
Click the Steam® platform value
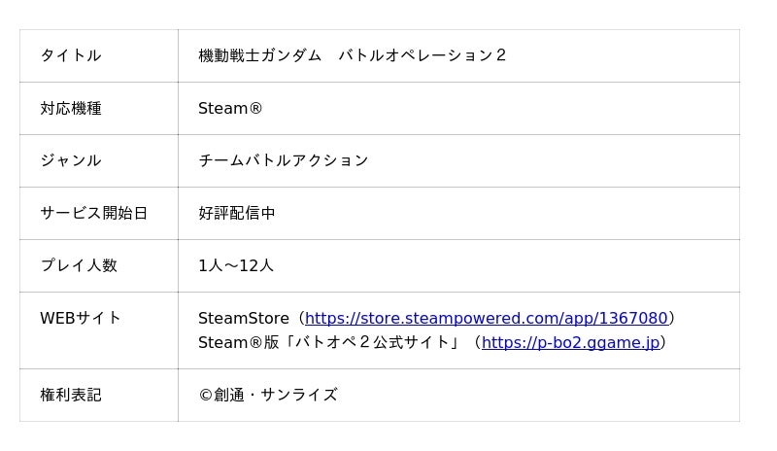tap(230, 108)
